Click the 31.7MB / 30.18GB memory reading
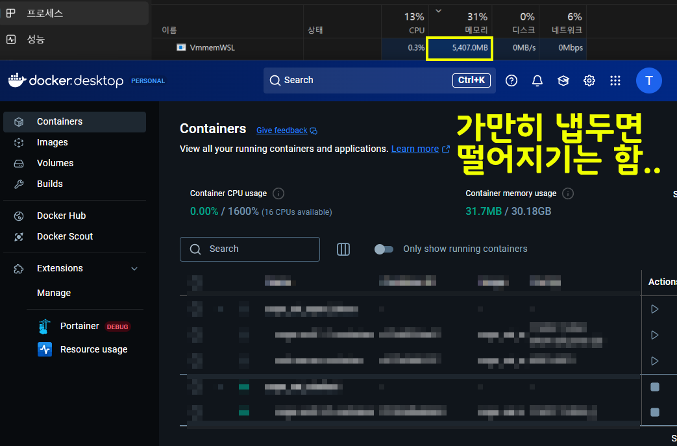677x446 pixels. tap(508, 212)
